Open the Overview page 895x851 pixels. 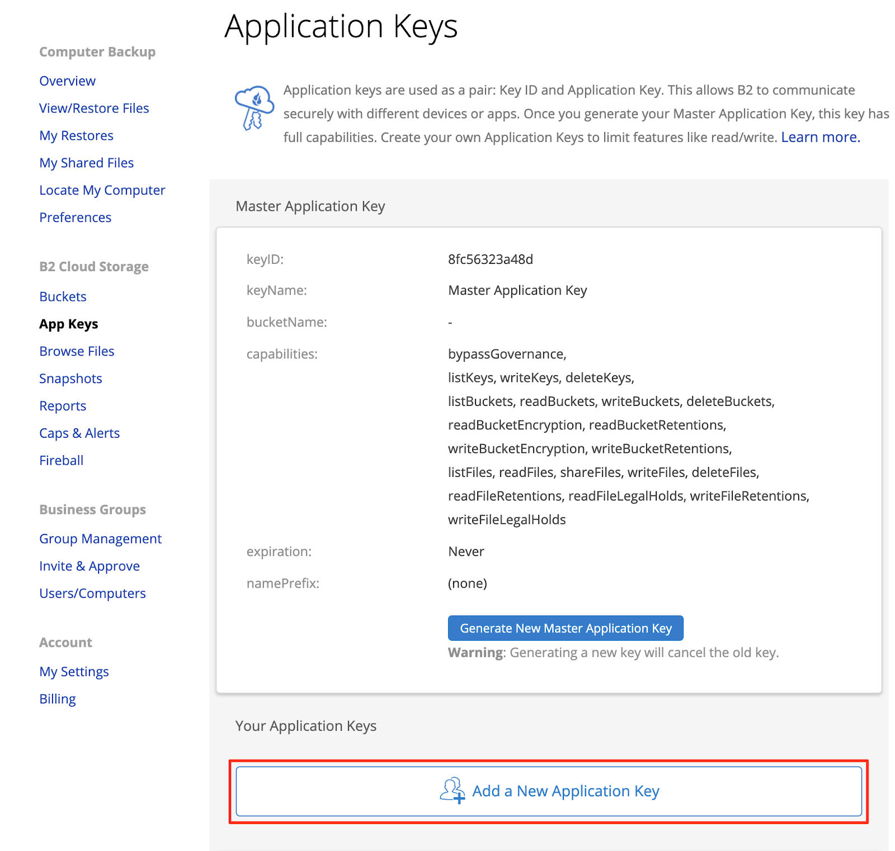[x=67, y=81]
